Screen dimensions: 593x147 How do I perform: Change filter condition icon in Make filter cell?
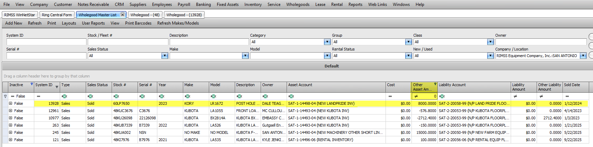[187, 97]
